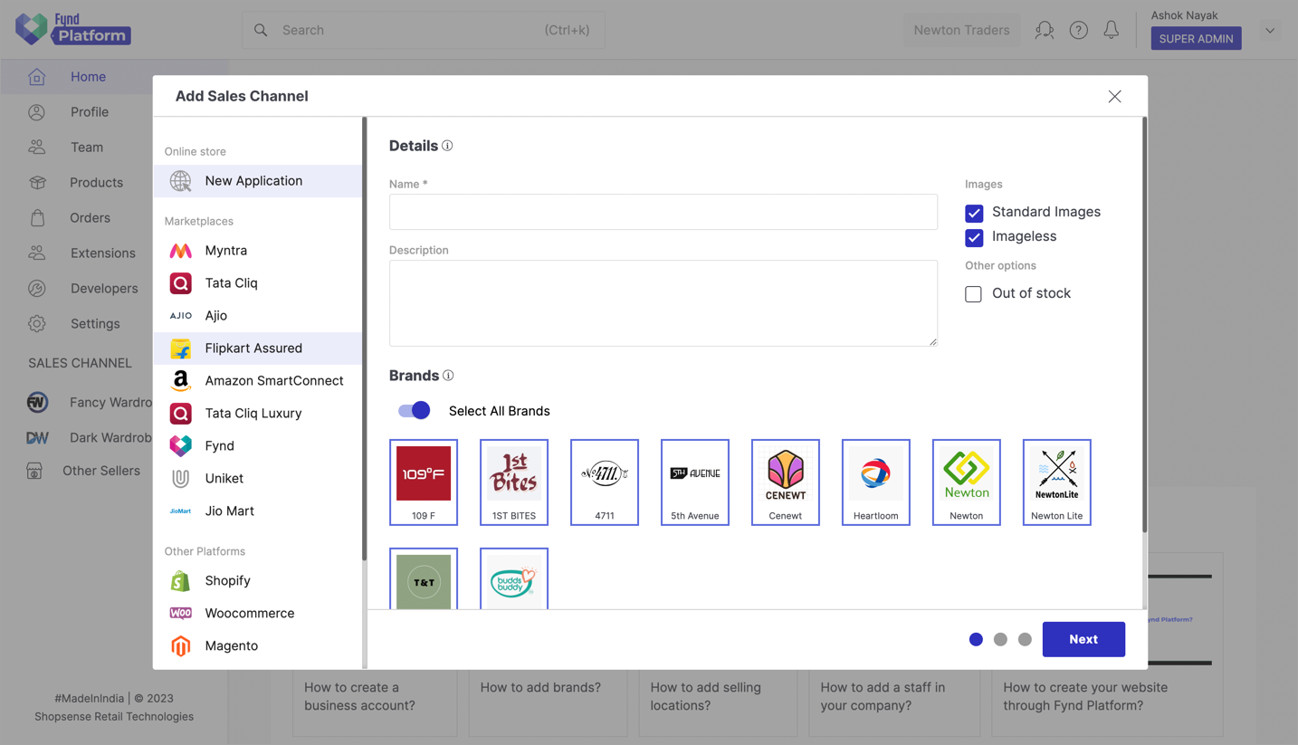1298x745 pixels.
Task: Click the Other Sellers icon
Action: click(x=34, y=471)
